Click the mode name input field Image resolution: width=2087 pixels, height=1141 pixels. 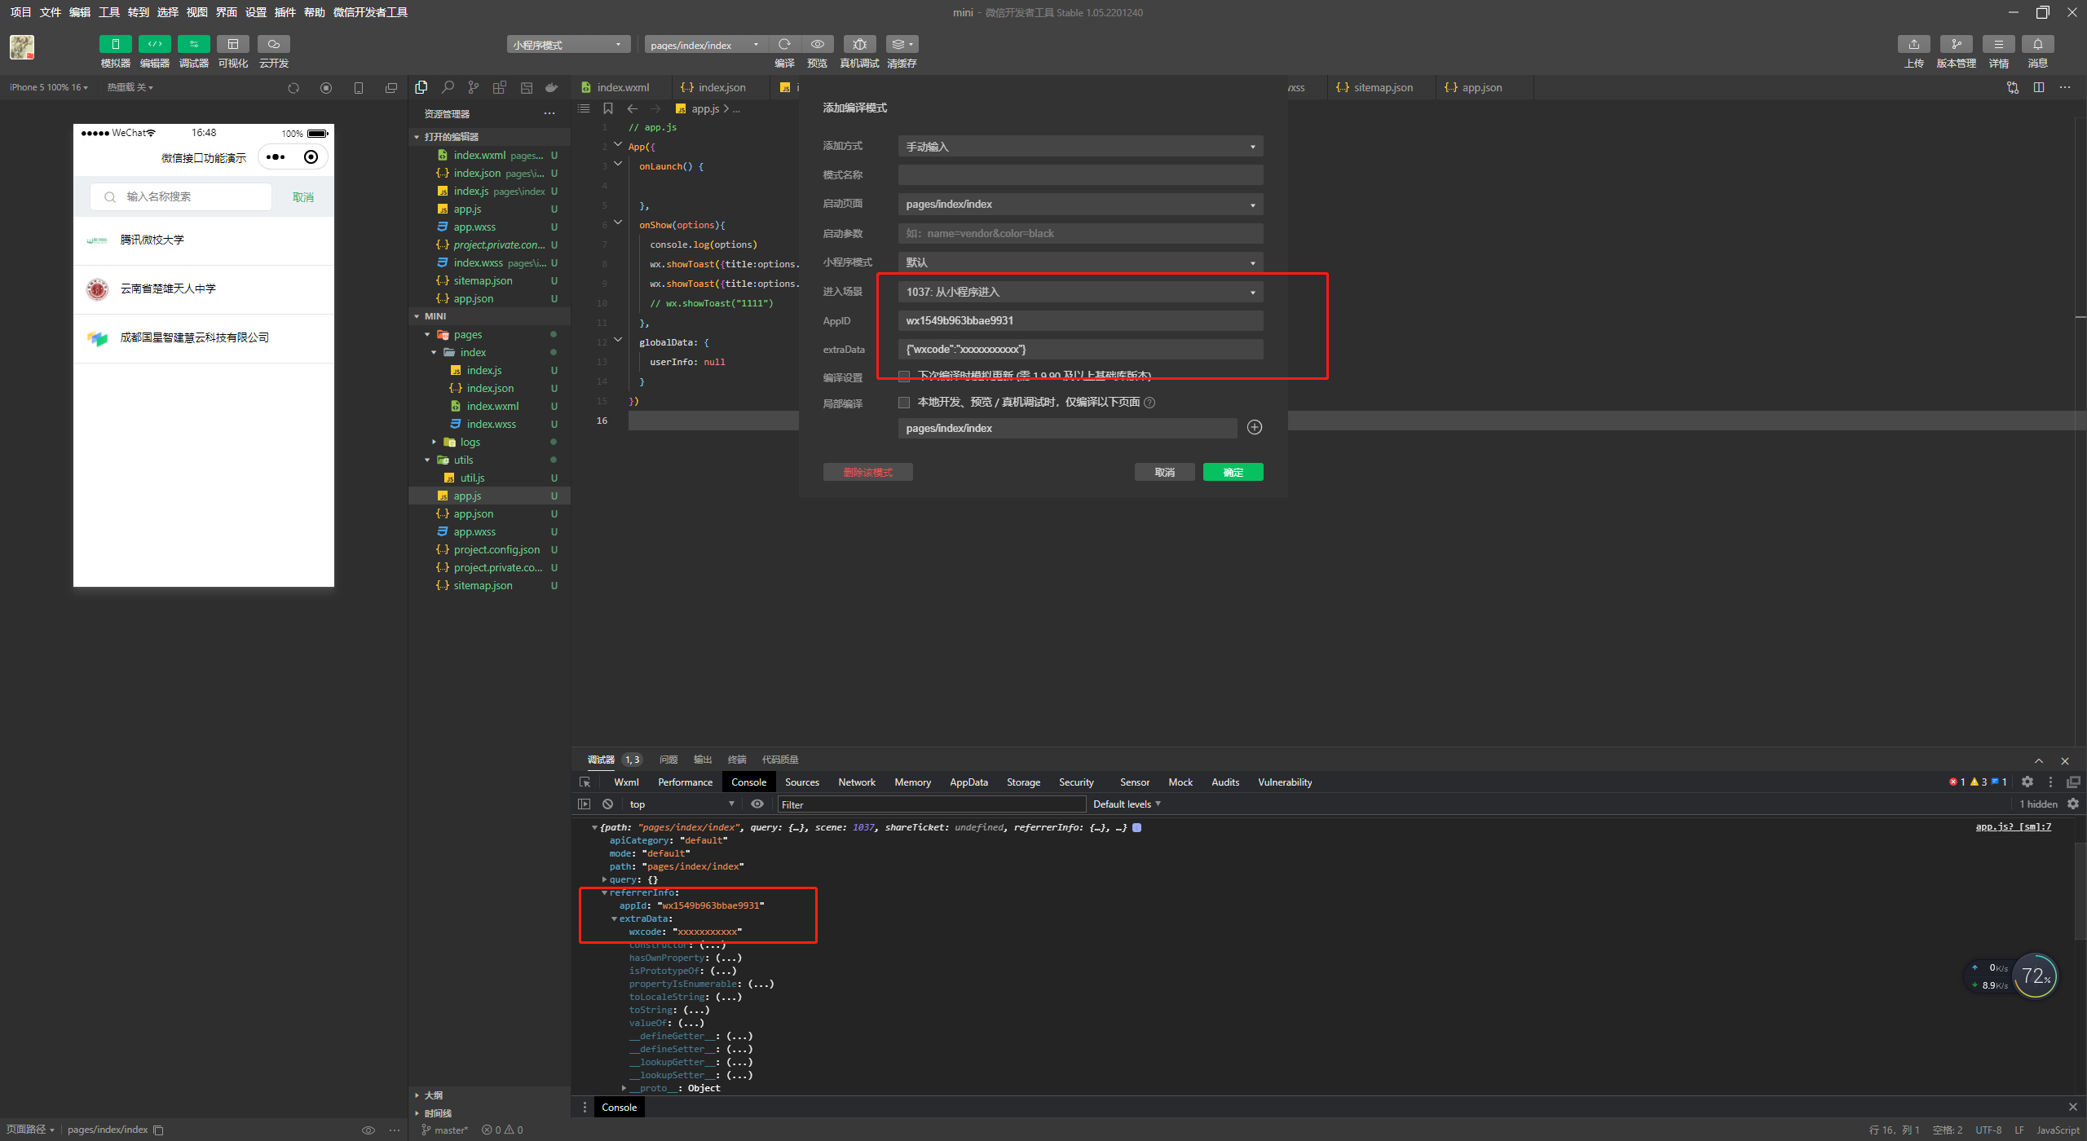(1080, 175)
